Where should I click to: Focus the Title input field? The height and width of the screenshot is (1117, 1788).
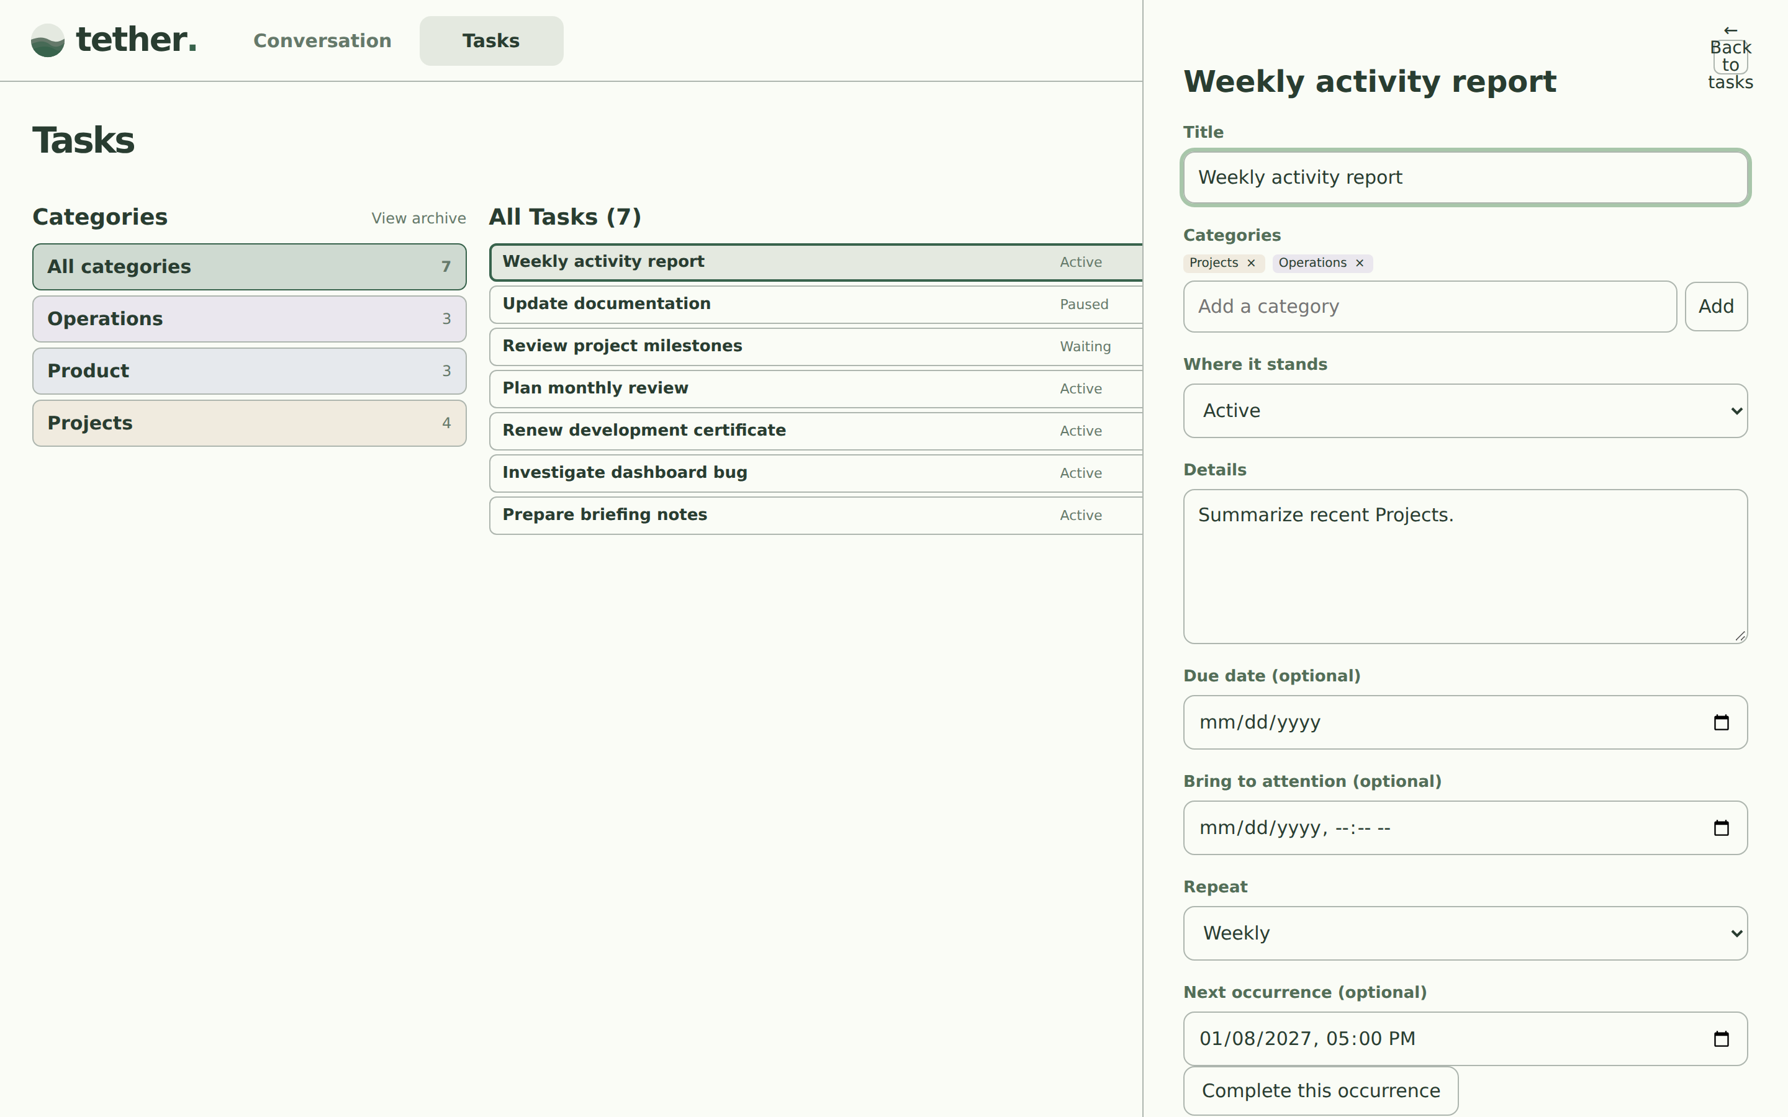tap(1465, 177)
